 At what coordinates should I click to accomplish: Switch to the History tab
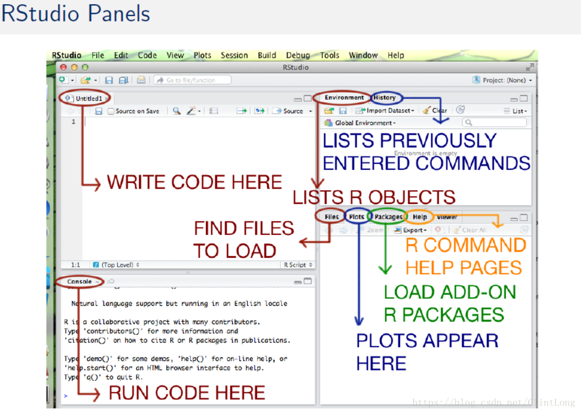[384, 98]
